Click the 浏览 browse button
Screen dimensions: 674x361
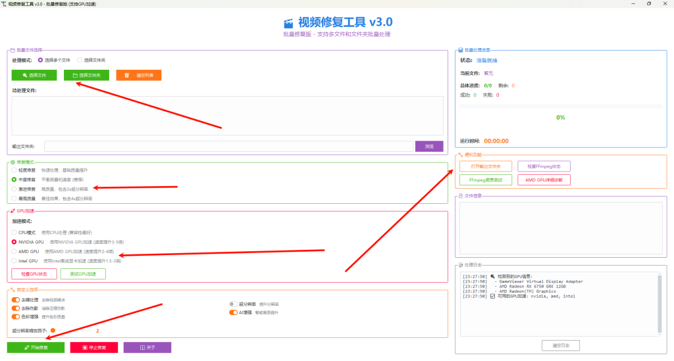(429, 146)
